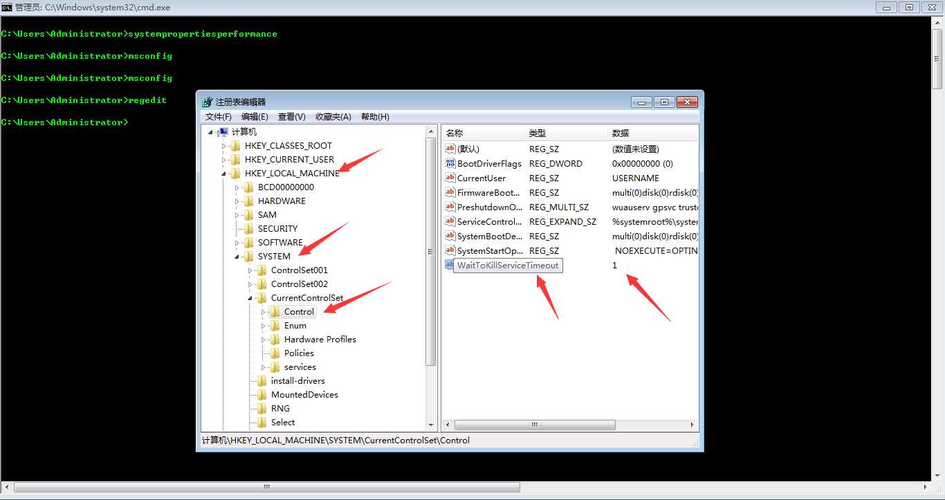Image resolution: width=945 pixels, height=500 pixels.
Task: Click the HKEY_CLASSES_ROOT folder icon
Action: pos(236,145)
